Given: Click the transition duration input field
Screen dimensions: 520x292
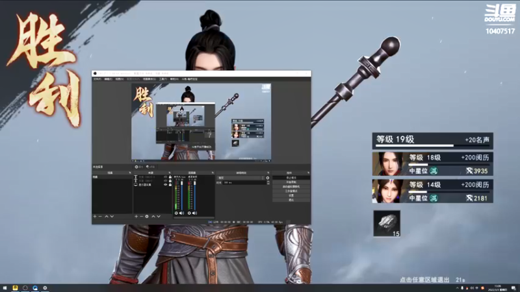Looking at the screenshot, I should click(244, 182).
